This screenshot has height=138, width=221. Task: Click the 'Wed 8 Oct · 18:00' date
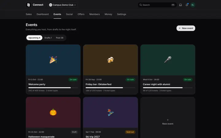[x=151, y=79]
